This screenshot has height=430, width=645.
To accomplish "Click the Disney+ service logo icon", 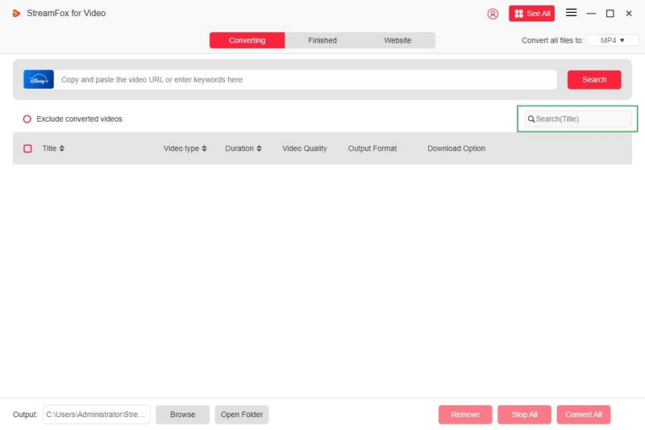I will (x=39, y=79).
